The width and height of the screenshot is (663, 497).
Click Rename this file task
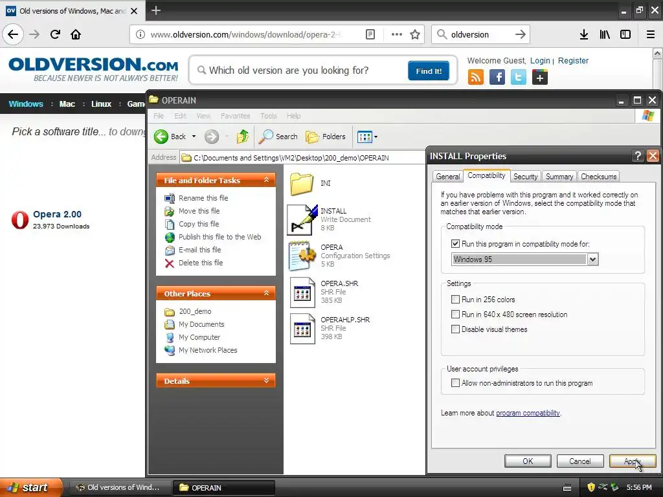(203, 198)
